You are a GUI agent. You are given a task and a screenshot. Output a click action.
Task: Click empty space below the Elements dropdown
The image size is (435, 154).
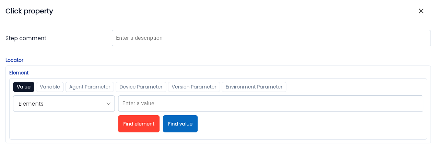pyautogui.click(x=64, y=125)
